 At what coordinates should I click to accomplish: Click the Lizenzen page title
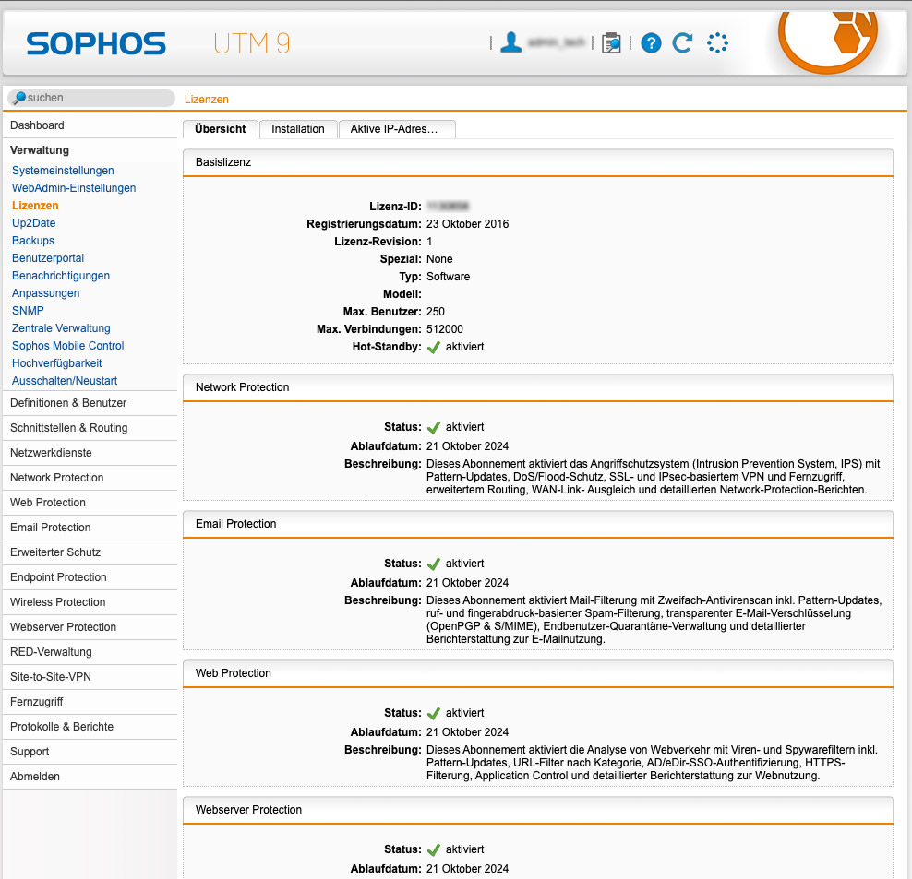point(207,100)
